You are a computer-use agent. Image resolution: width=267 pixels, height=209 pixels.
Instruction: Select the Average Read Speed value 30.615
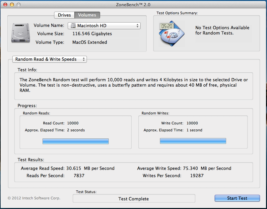pos(74,168)
